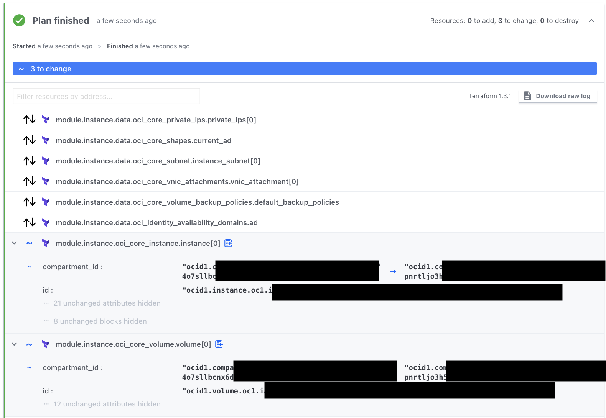Click Terraform logo beside oci_core_subnet.instance_subnet[0]

[46, 161]
